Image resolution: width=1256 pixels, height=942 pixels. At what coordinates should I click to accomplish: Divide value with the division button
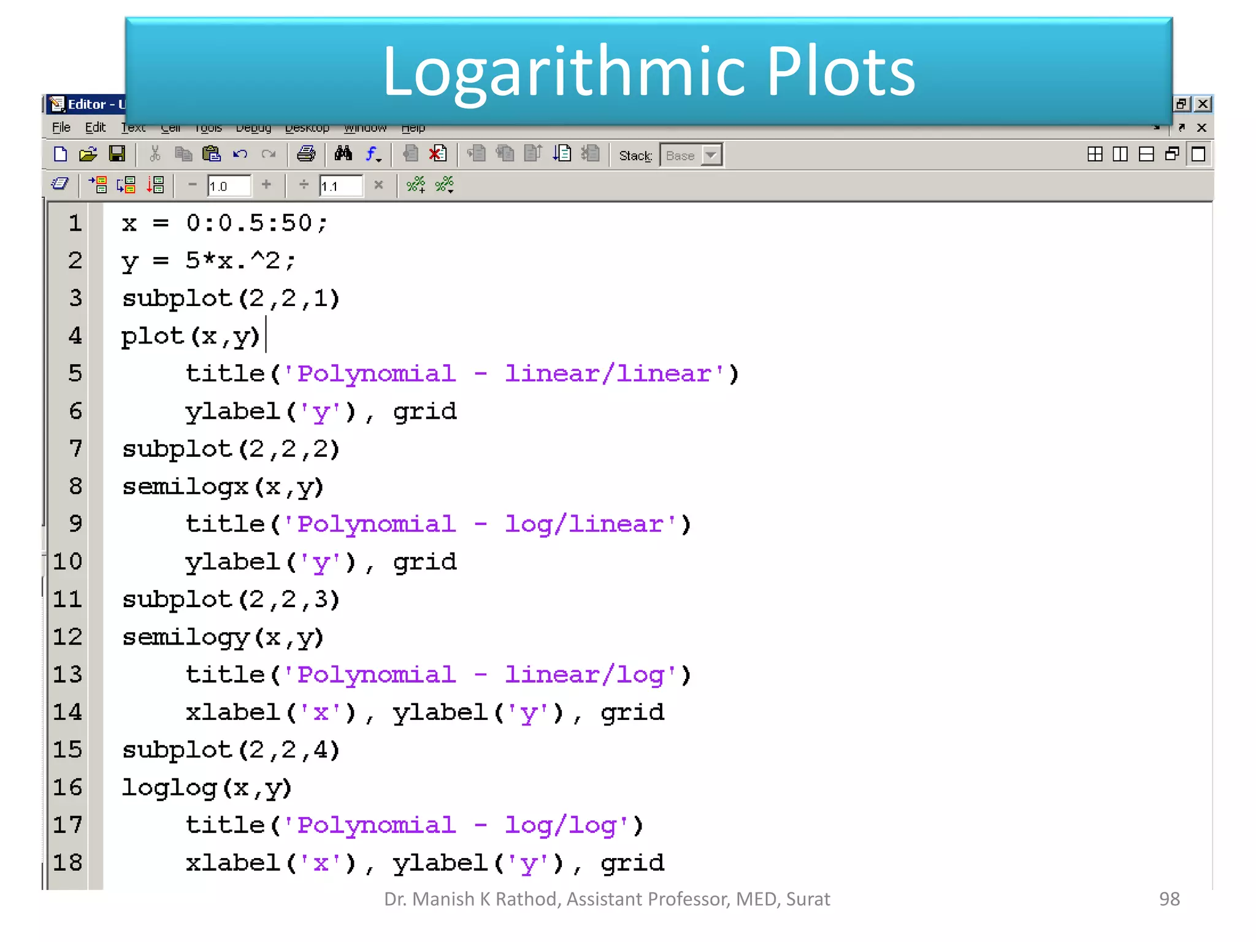304,185
